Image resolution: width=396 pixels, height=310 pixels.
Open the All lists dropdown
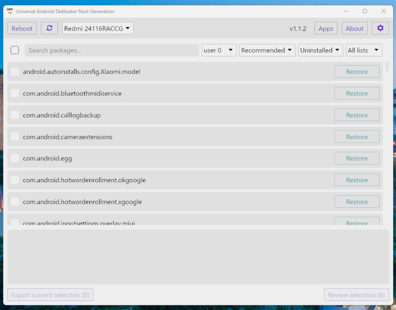pos(364,50)
